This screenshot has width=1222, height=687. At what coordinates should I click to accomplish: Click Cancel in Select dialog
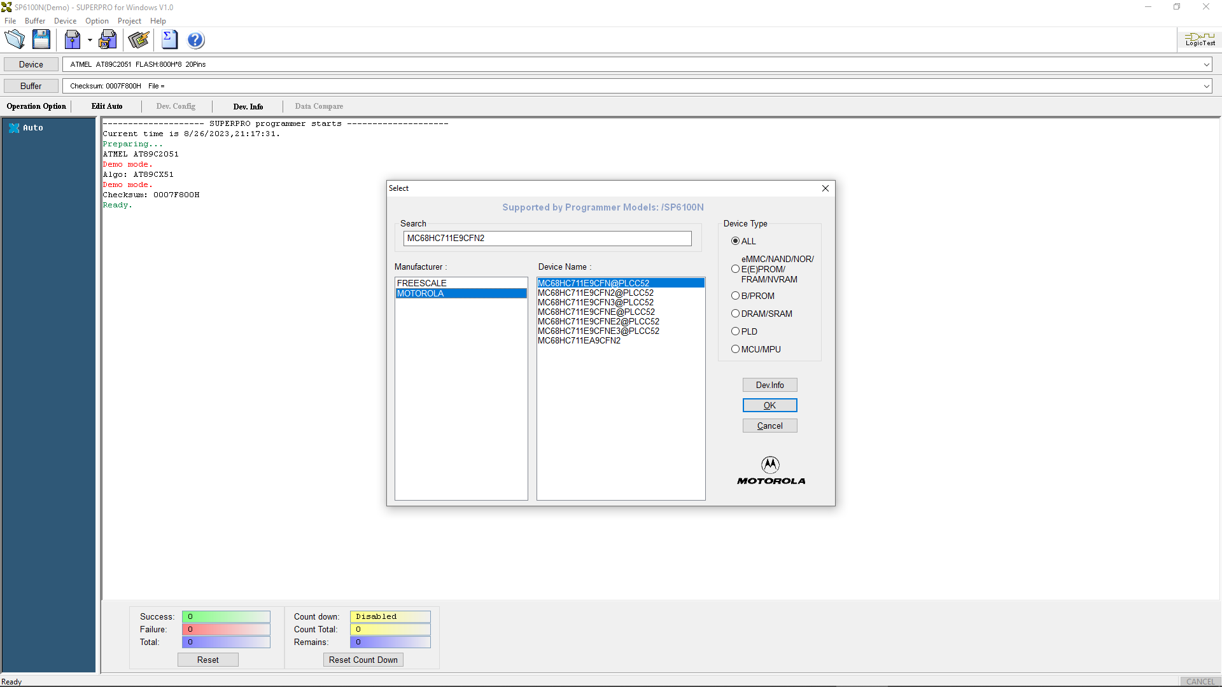coord(769,426)
